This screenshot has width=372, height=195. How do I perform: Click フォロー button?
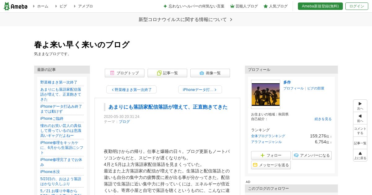point(271,155)
